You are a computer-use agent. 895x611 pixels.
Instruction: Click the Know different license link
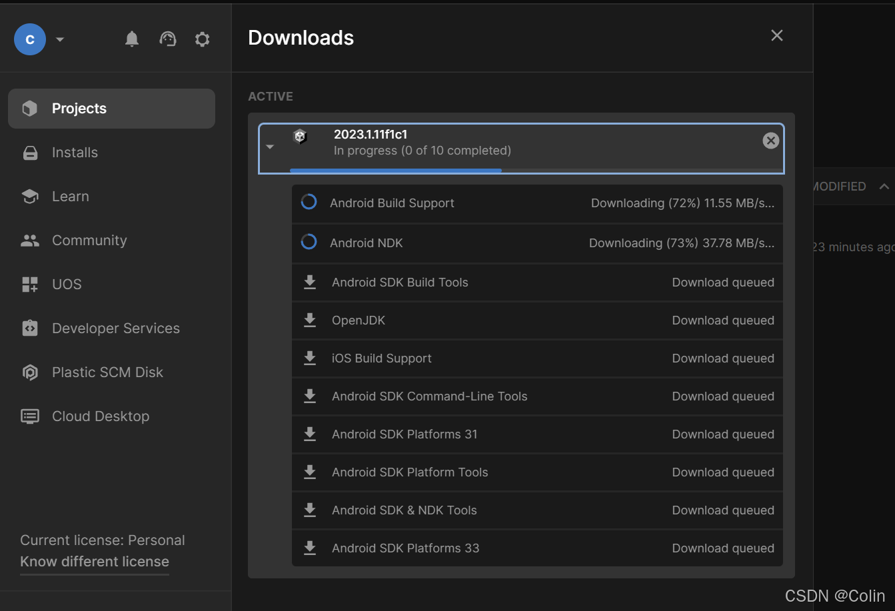click(95, 562)
